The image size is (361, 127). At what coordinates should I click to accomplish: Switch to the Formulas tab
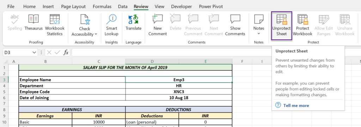[x=102, y=6]
